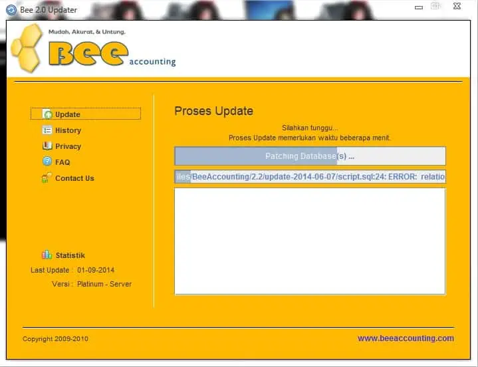478x367 pixels.
Task: Click the Statistik bar-chart icon
Action: [x=47, y=255]
